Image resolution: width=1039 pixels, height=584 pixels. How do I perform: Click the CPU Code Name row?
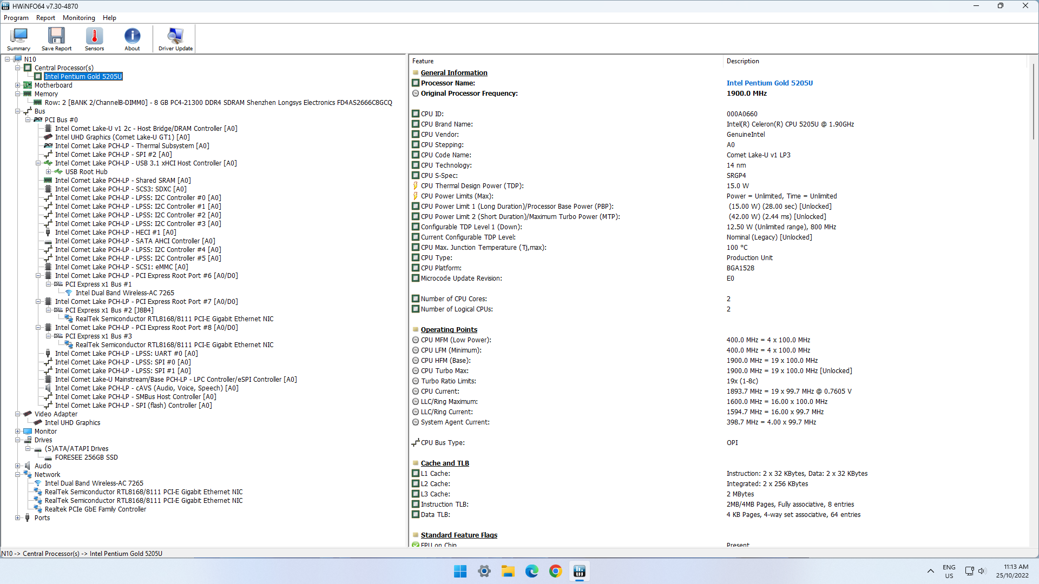point(719,155)
